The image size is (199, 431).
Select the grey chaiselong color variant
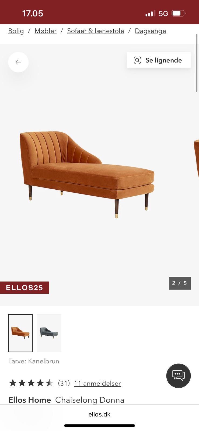coord(49,333)
